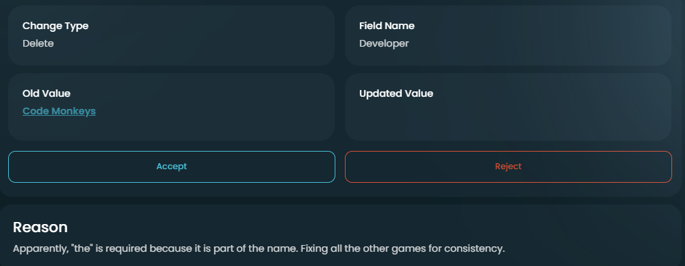Viewport: 685px width, 266px height.
Task: Accept the proposed Developer deletion
Action: (172, 167)
